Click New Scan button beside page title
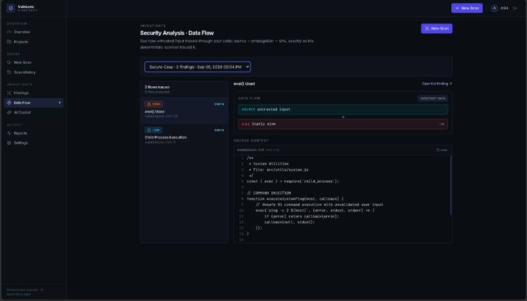This screenshot has height=301, width=527. pos(437,29)
